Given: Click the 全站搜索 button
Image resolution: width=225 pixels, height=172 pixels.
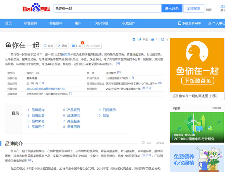Looking at the screenshot, I should [194, 8].
